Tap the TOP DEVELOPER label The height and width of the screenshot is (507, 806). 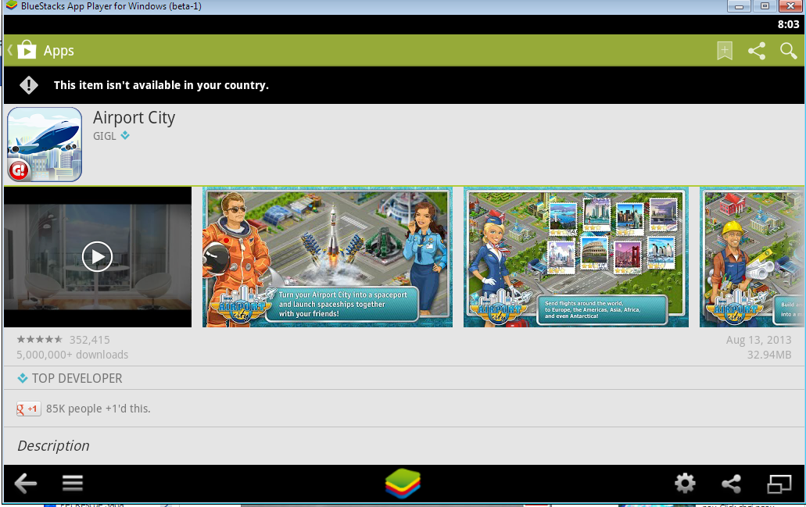(77, 379)
